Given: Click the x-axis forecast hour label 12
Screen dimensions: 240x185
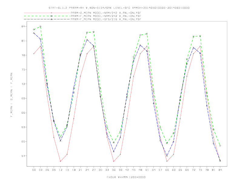Looking at the screenshot, I should coord(61,170).
